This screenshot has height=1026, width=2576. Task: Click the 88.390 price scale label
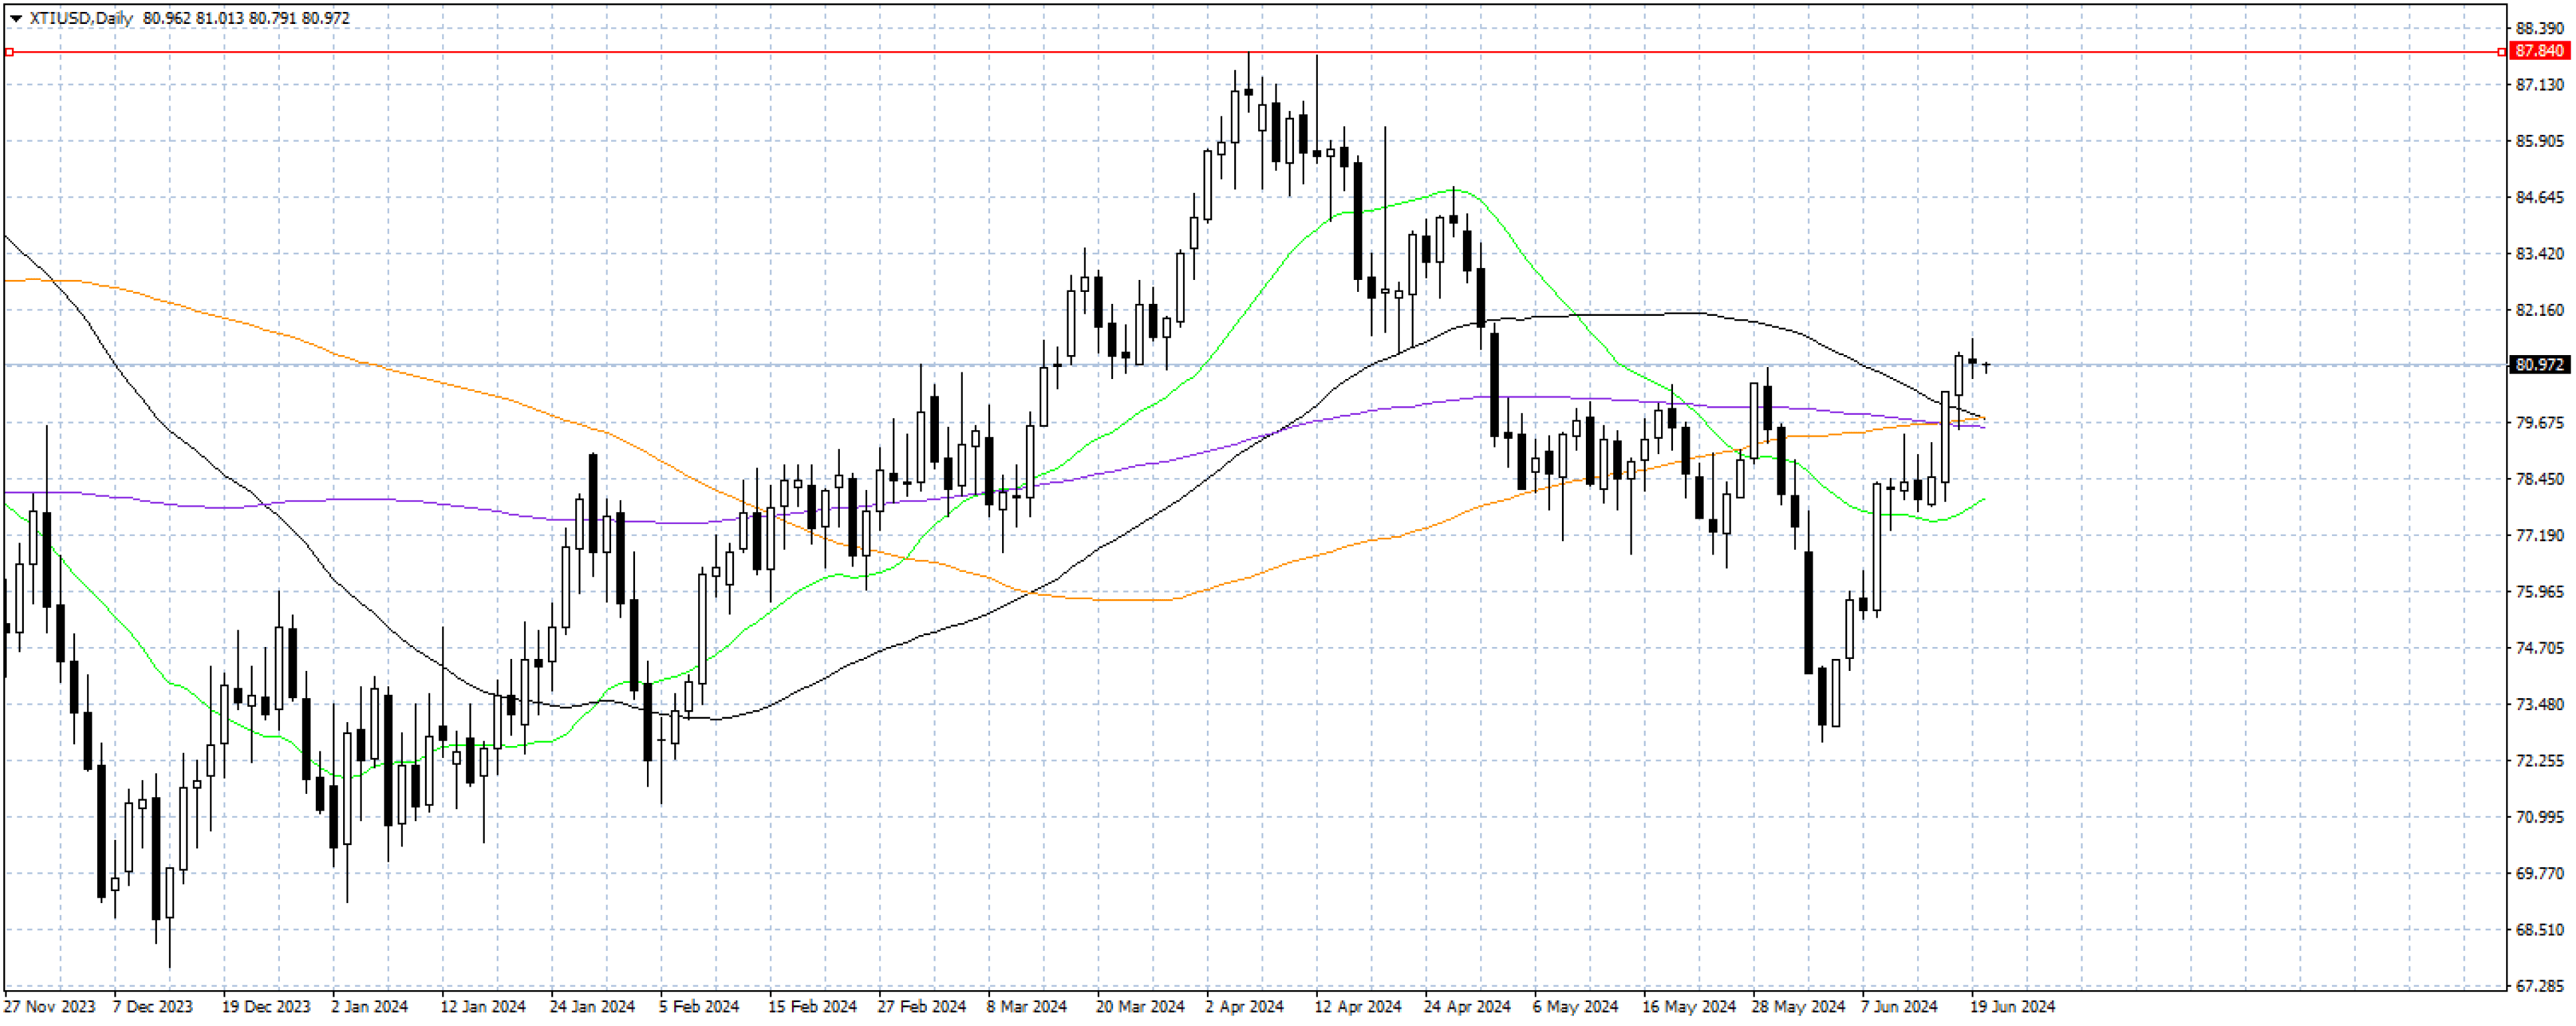pyautogui.click(x=2540, y=28)
